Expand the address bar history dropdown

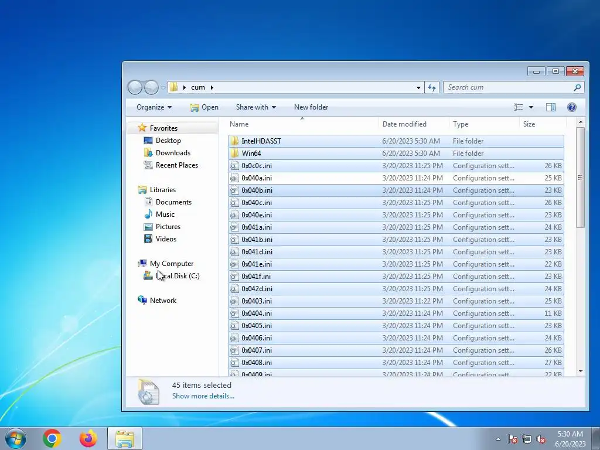418,88
